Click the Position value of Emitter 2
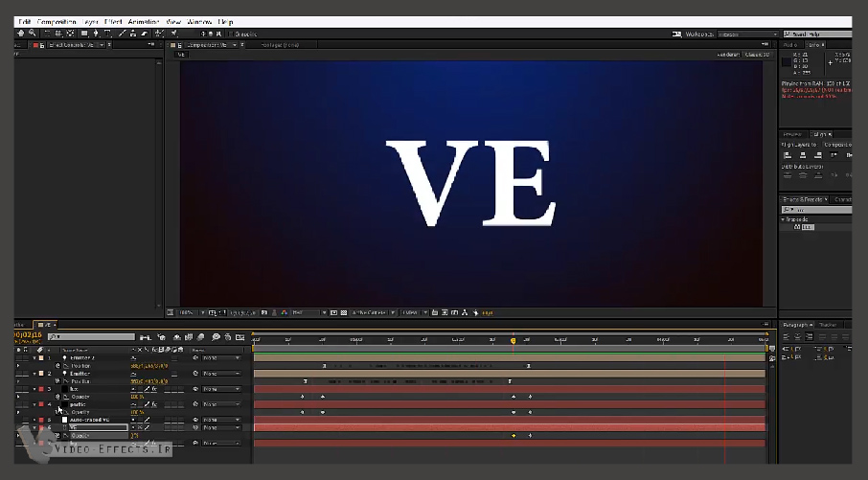 148,366
